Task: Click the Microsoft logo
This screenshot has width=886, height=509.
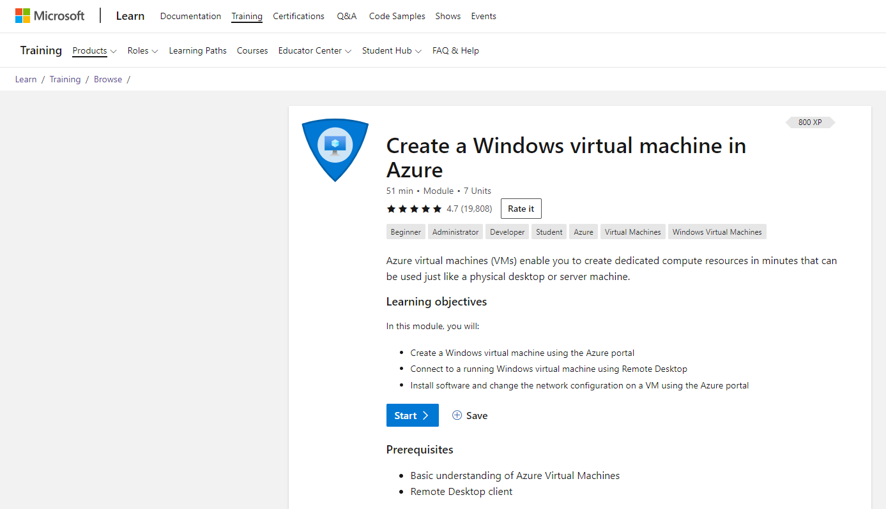Action: pos(50,16)
